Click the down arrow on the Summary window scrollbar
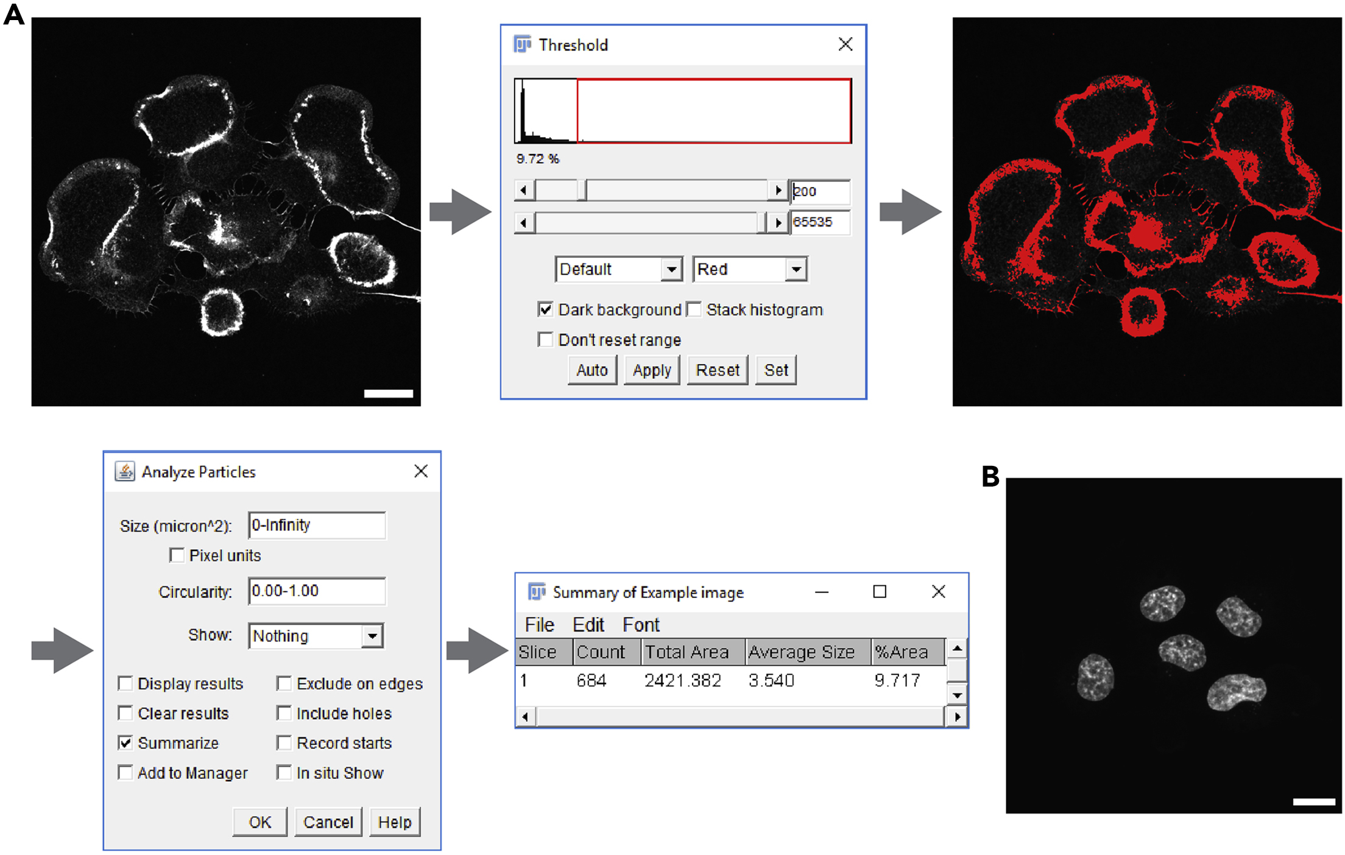This screenshot has height=855, width=1345. 957,694
